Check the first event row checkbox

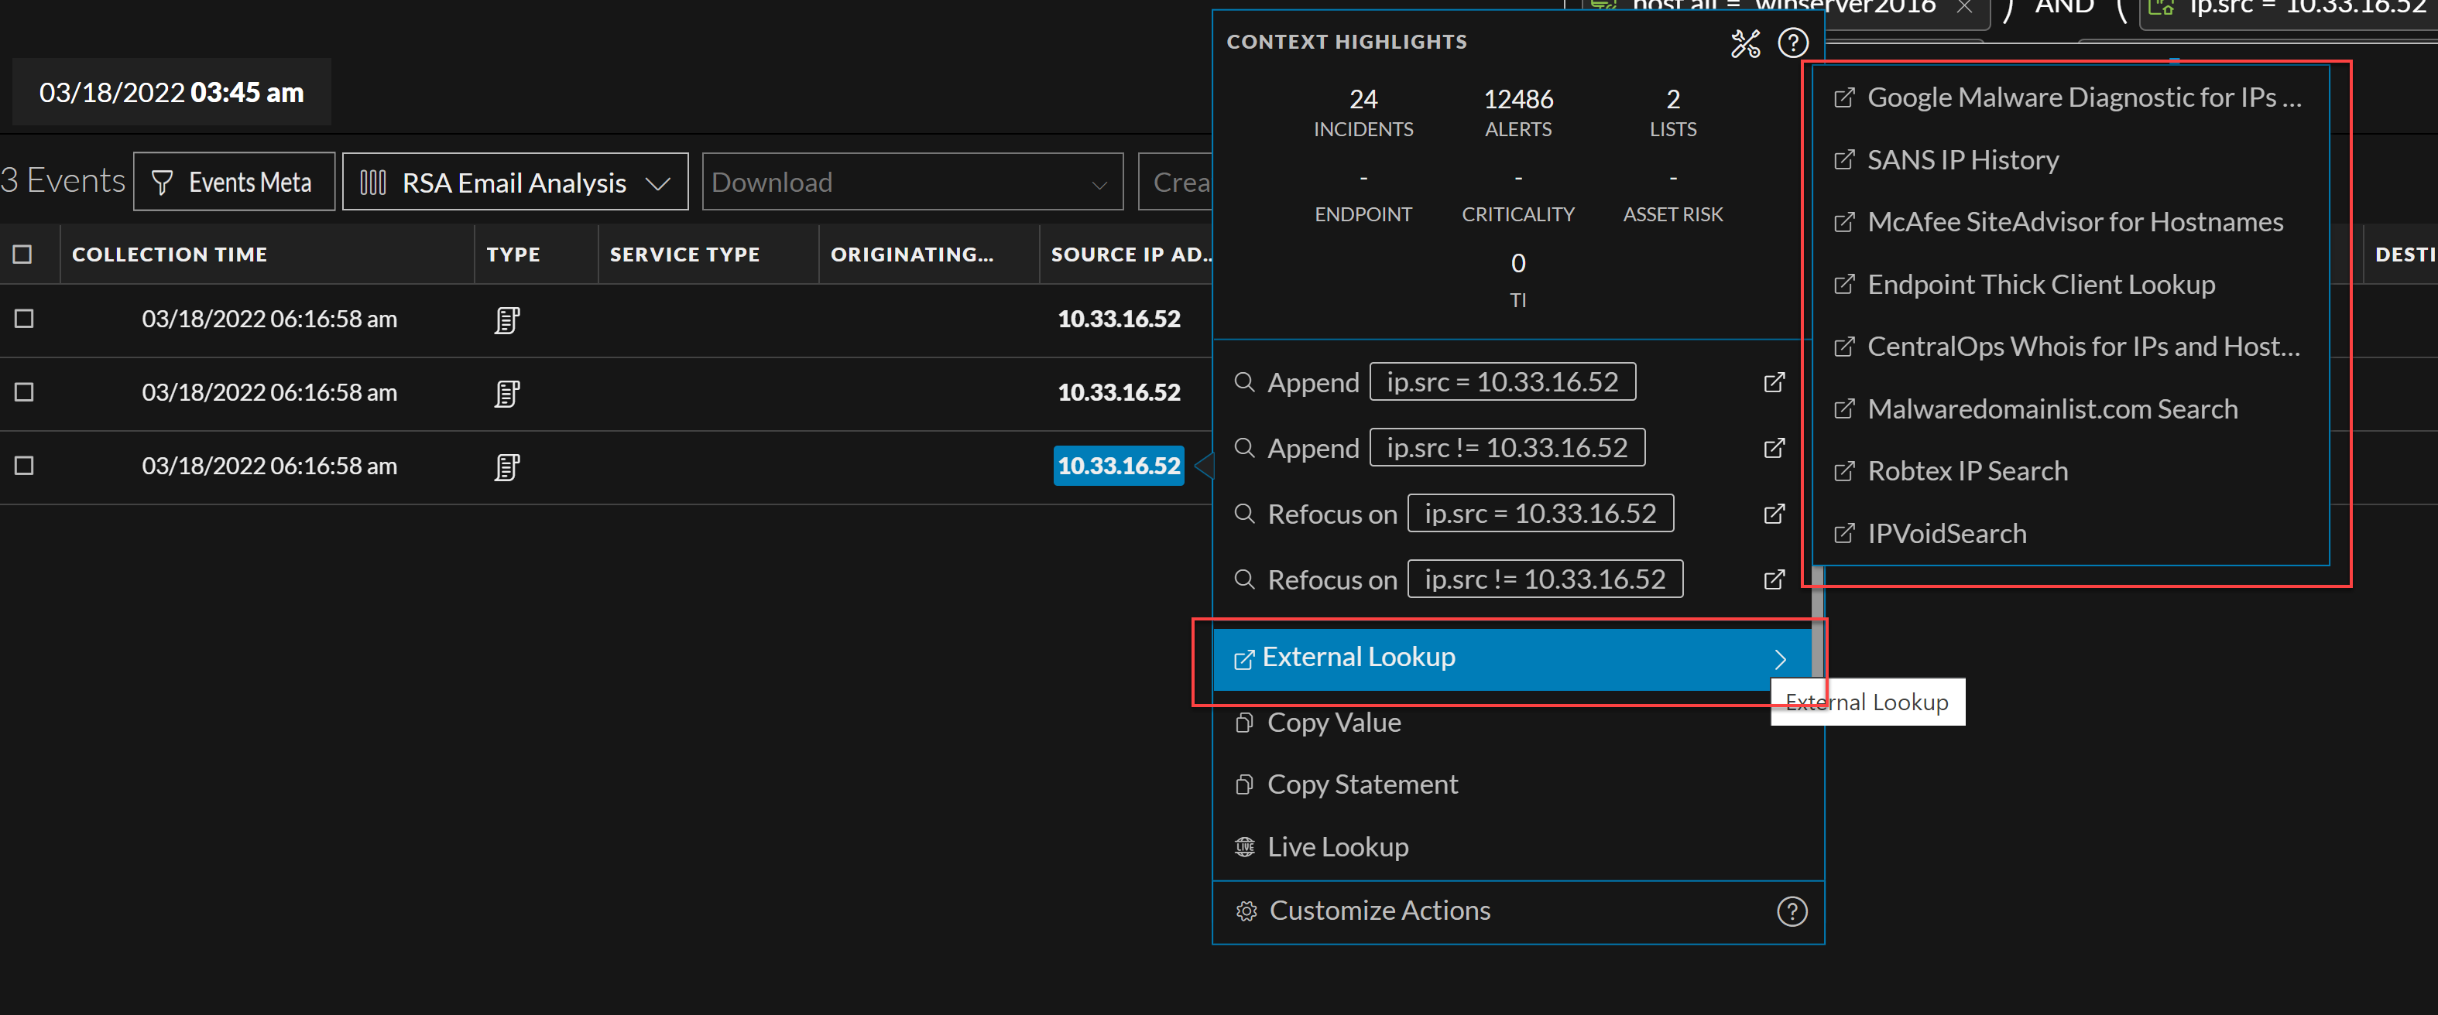click(x=25, y=319)
